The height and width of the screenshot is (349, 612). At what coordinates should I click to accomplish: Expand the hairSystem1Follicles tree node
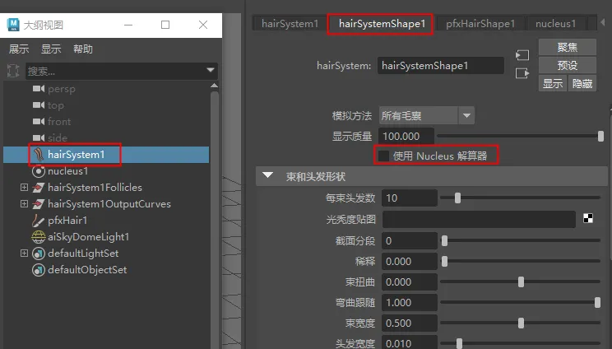point(24,188)
